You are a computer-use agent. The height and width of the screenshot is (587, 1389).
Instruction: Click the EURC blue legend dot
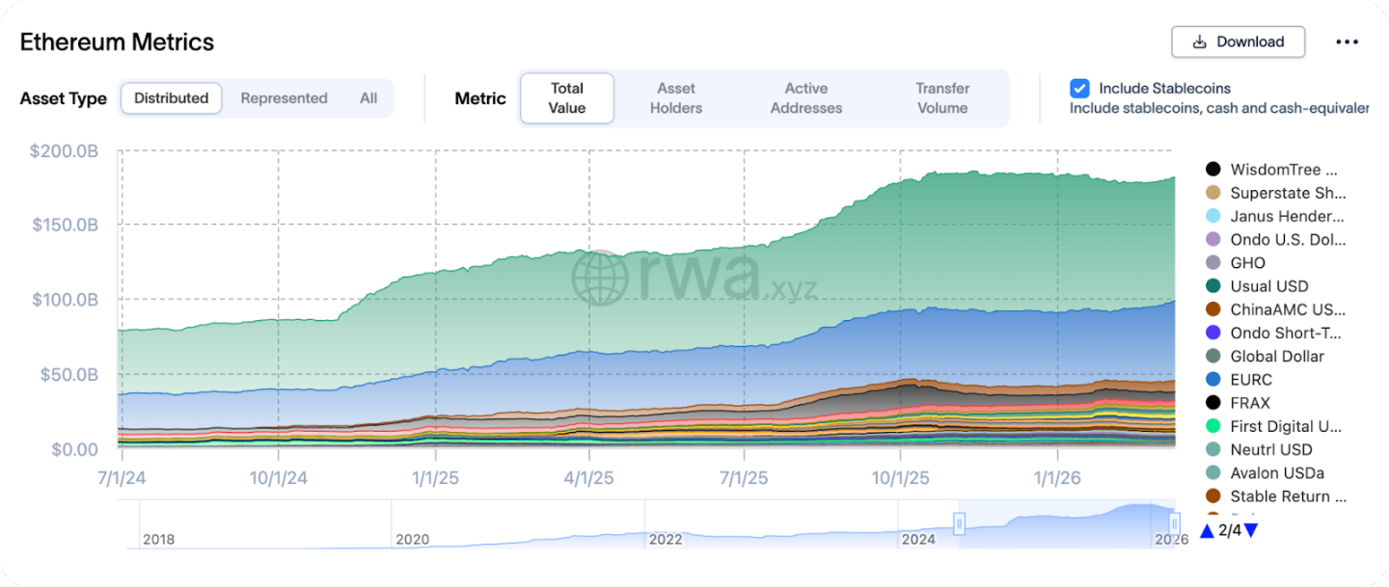tap(1213, 380)
